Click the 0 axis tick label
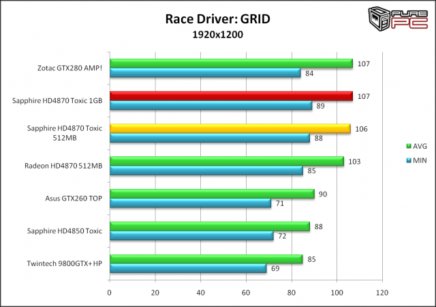This screenshot has height=307, width=436. [109, 293]
